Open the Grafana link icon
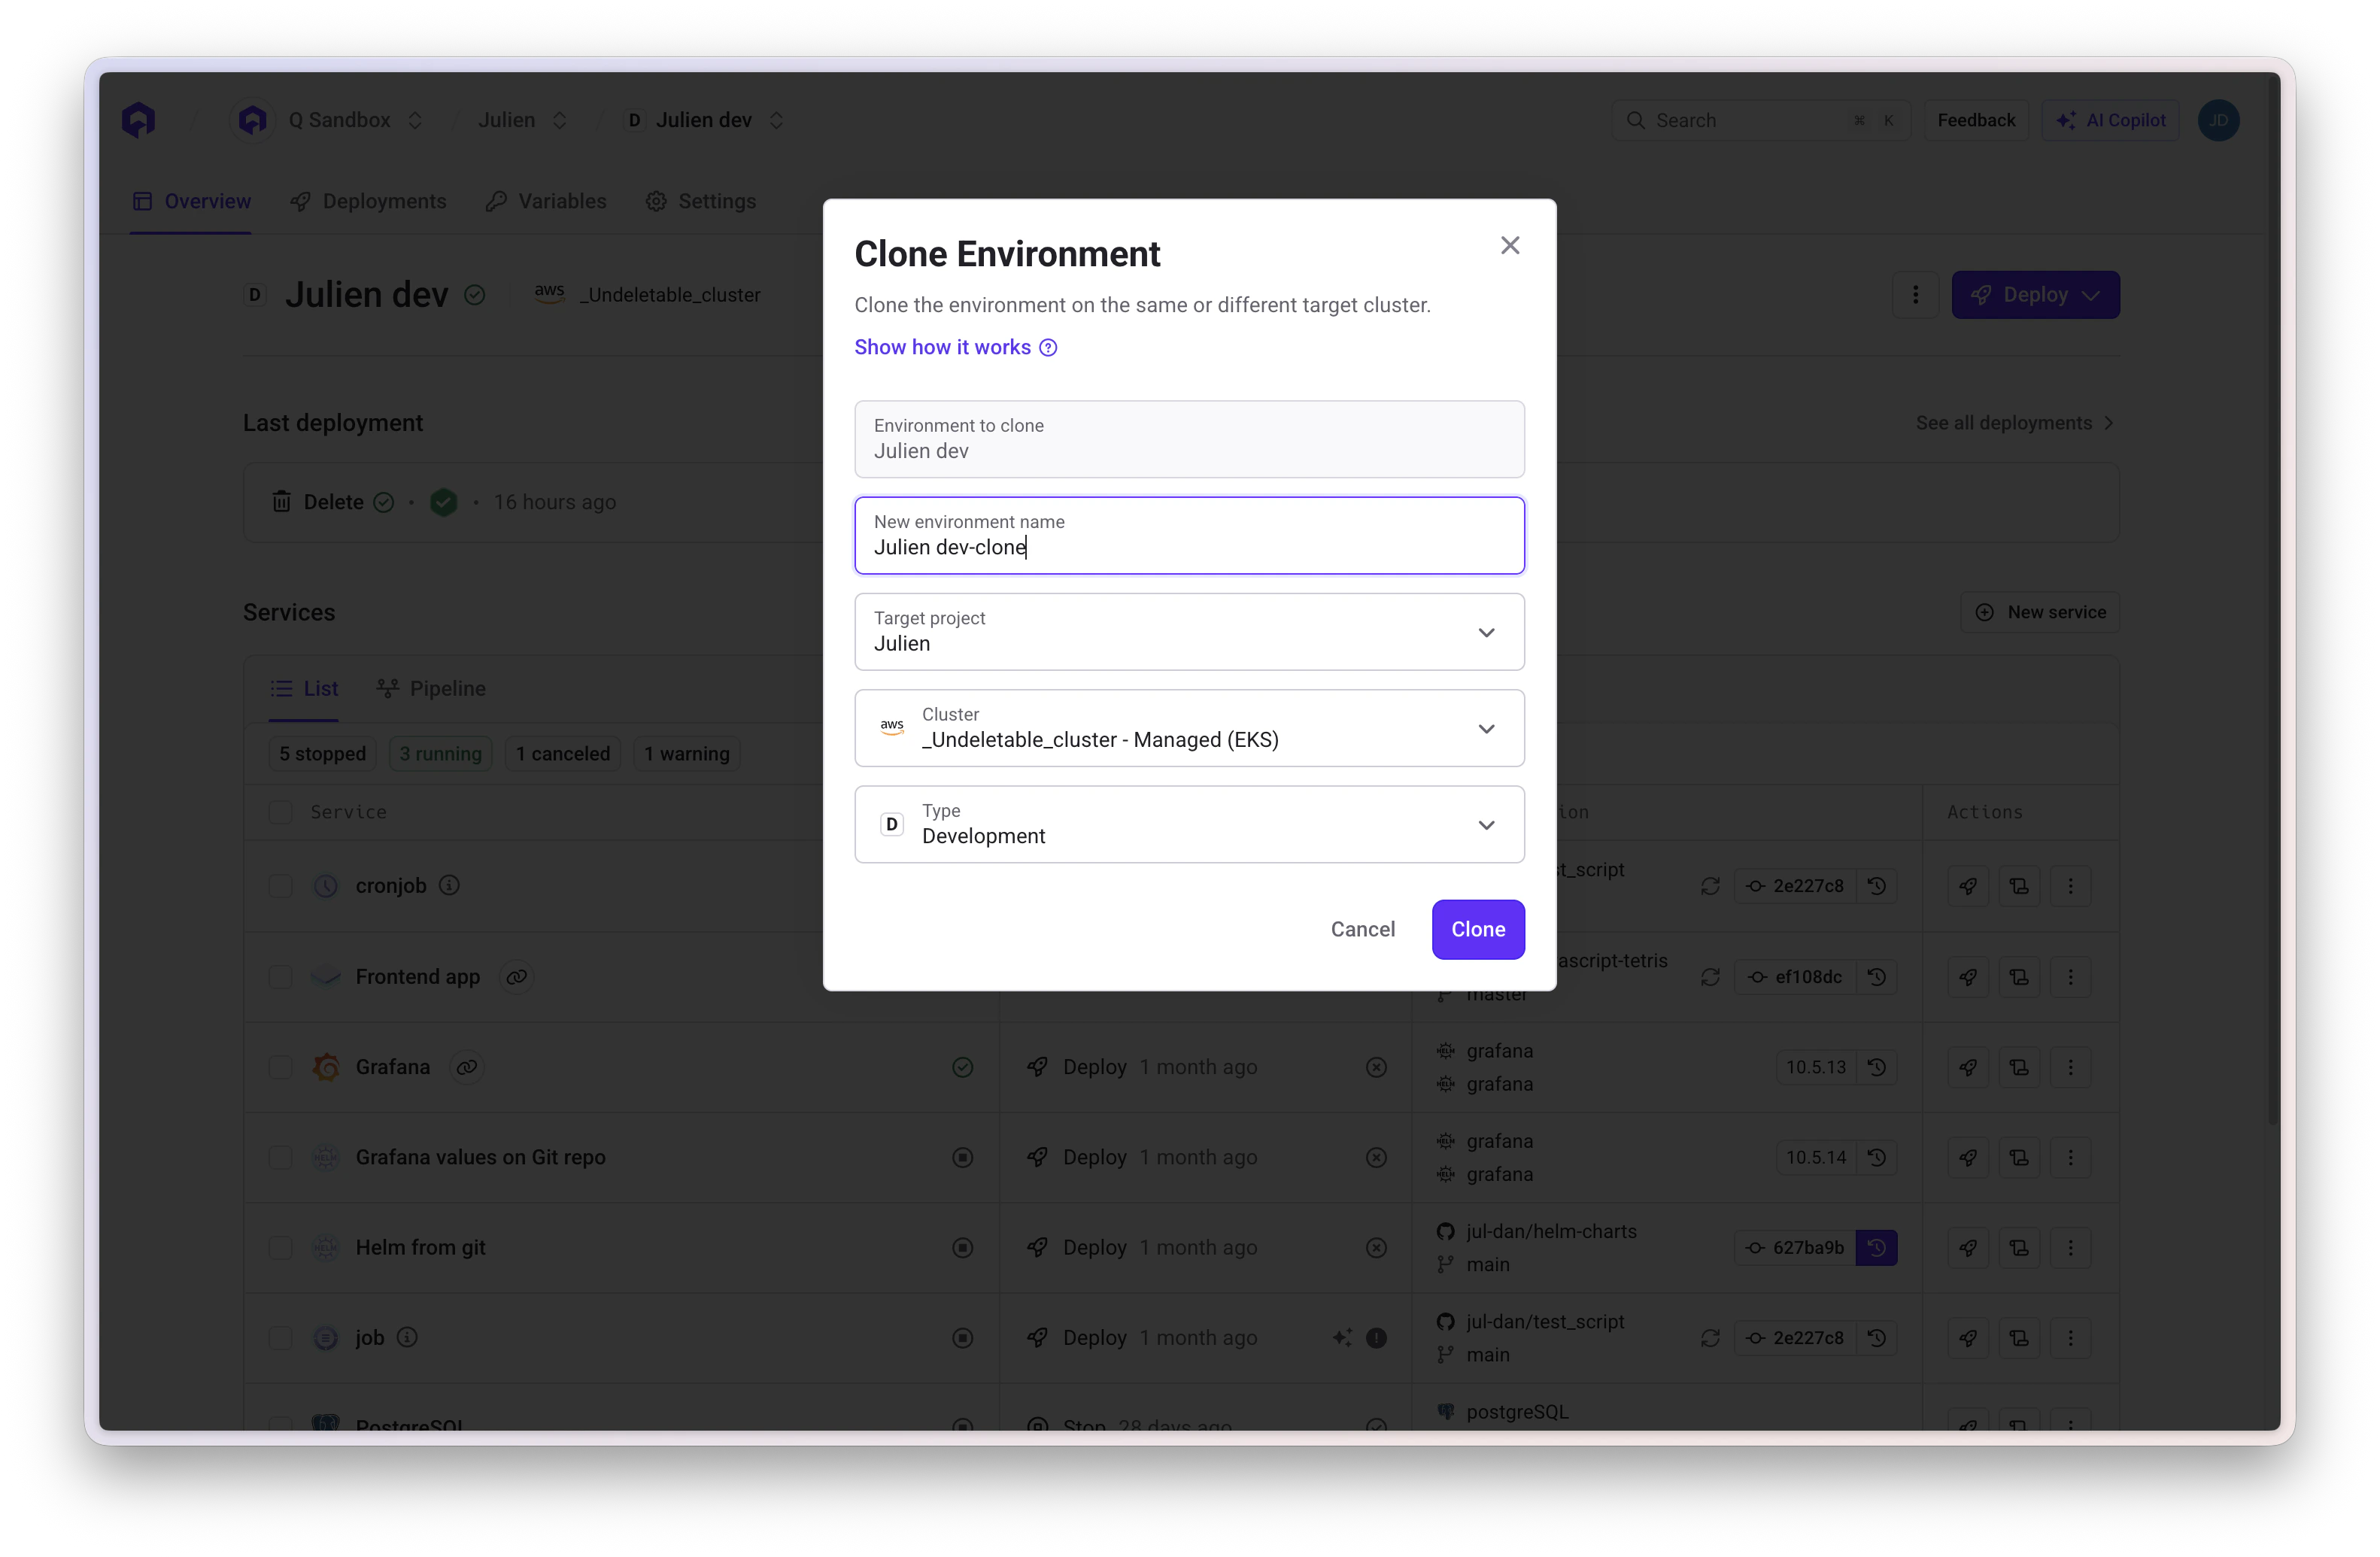This screenshot has height=1557, width=2380. pyautogui.click(x=467, y=1067)
